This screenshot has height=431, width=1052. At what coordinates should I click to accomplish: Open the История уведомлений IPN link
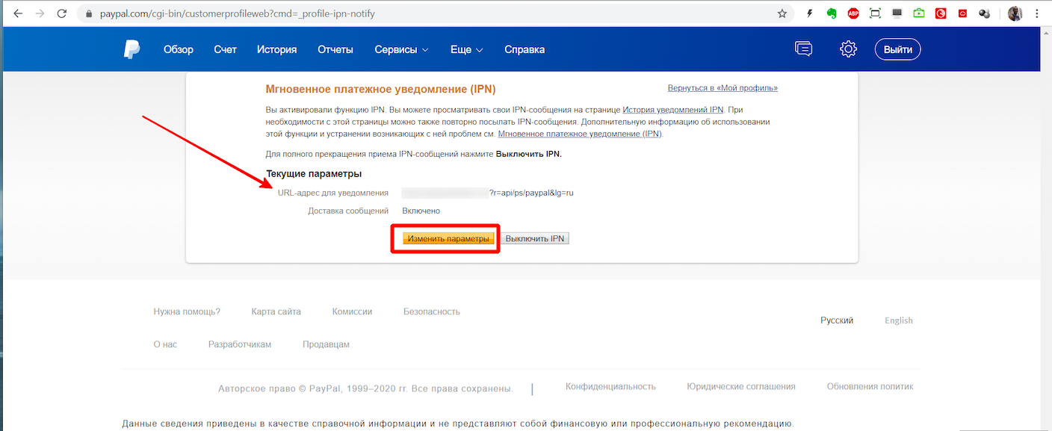coord(672,110)
